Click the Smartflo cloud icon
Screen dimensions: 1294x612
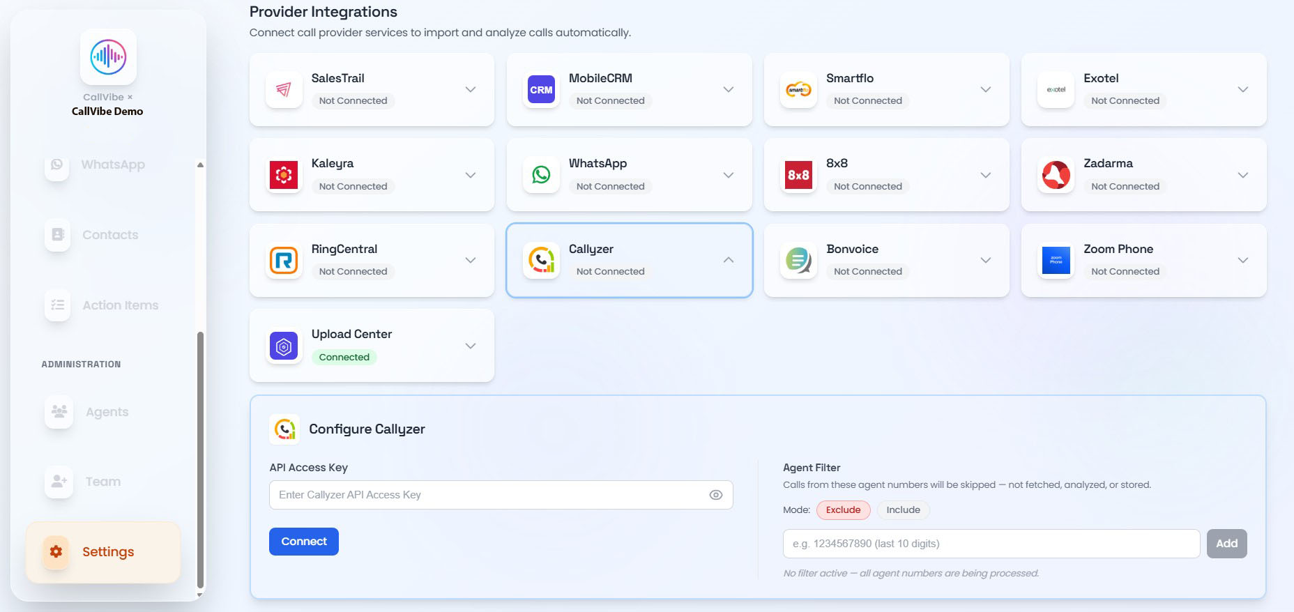tap(798, 90)
